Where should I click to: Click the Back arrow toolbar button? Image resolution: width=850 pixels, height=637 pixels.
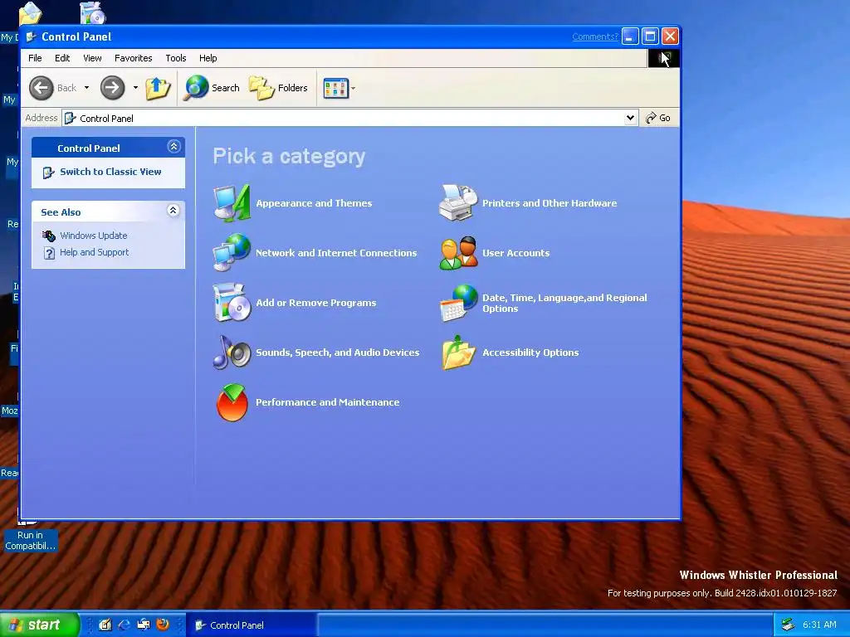[42, 88]
